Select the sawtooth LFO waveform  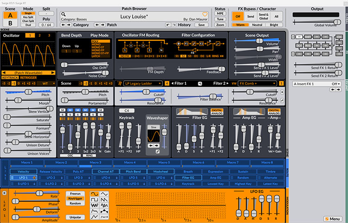104,200
